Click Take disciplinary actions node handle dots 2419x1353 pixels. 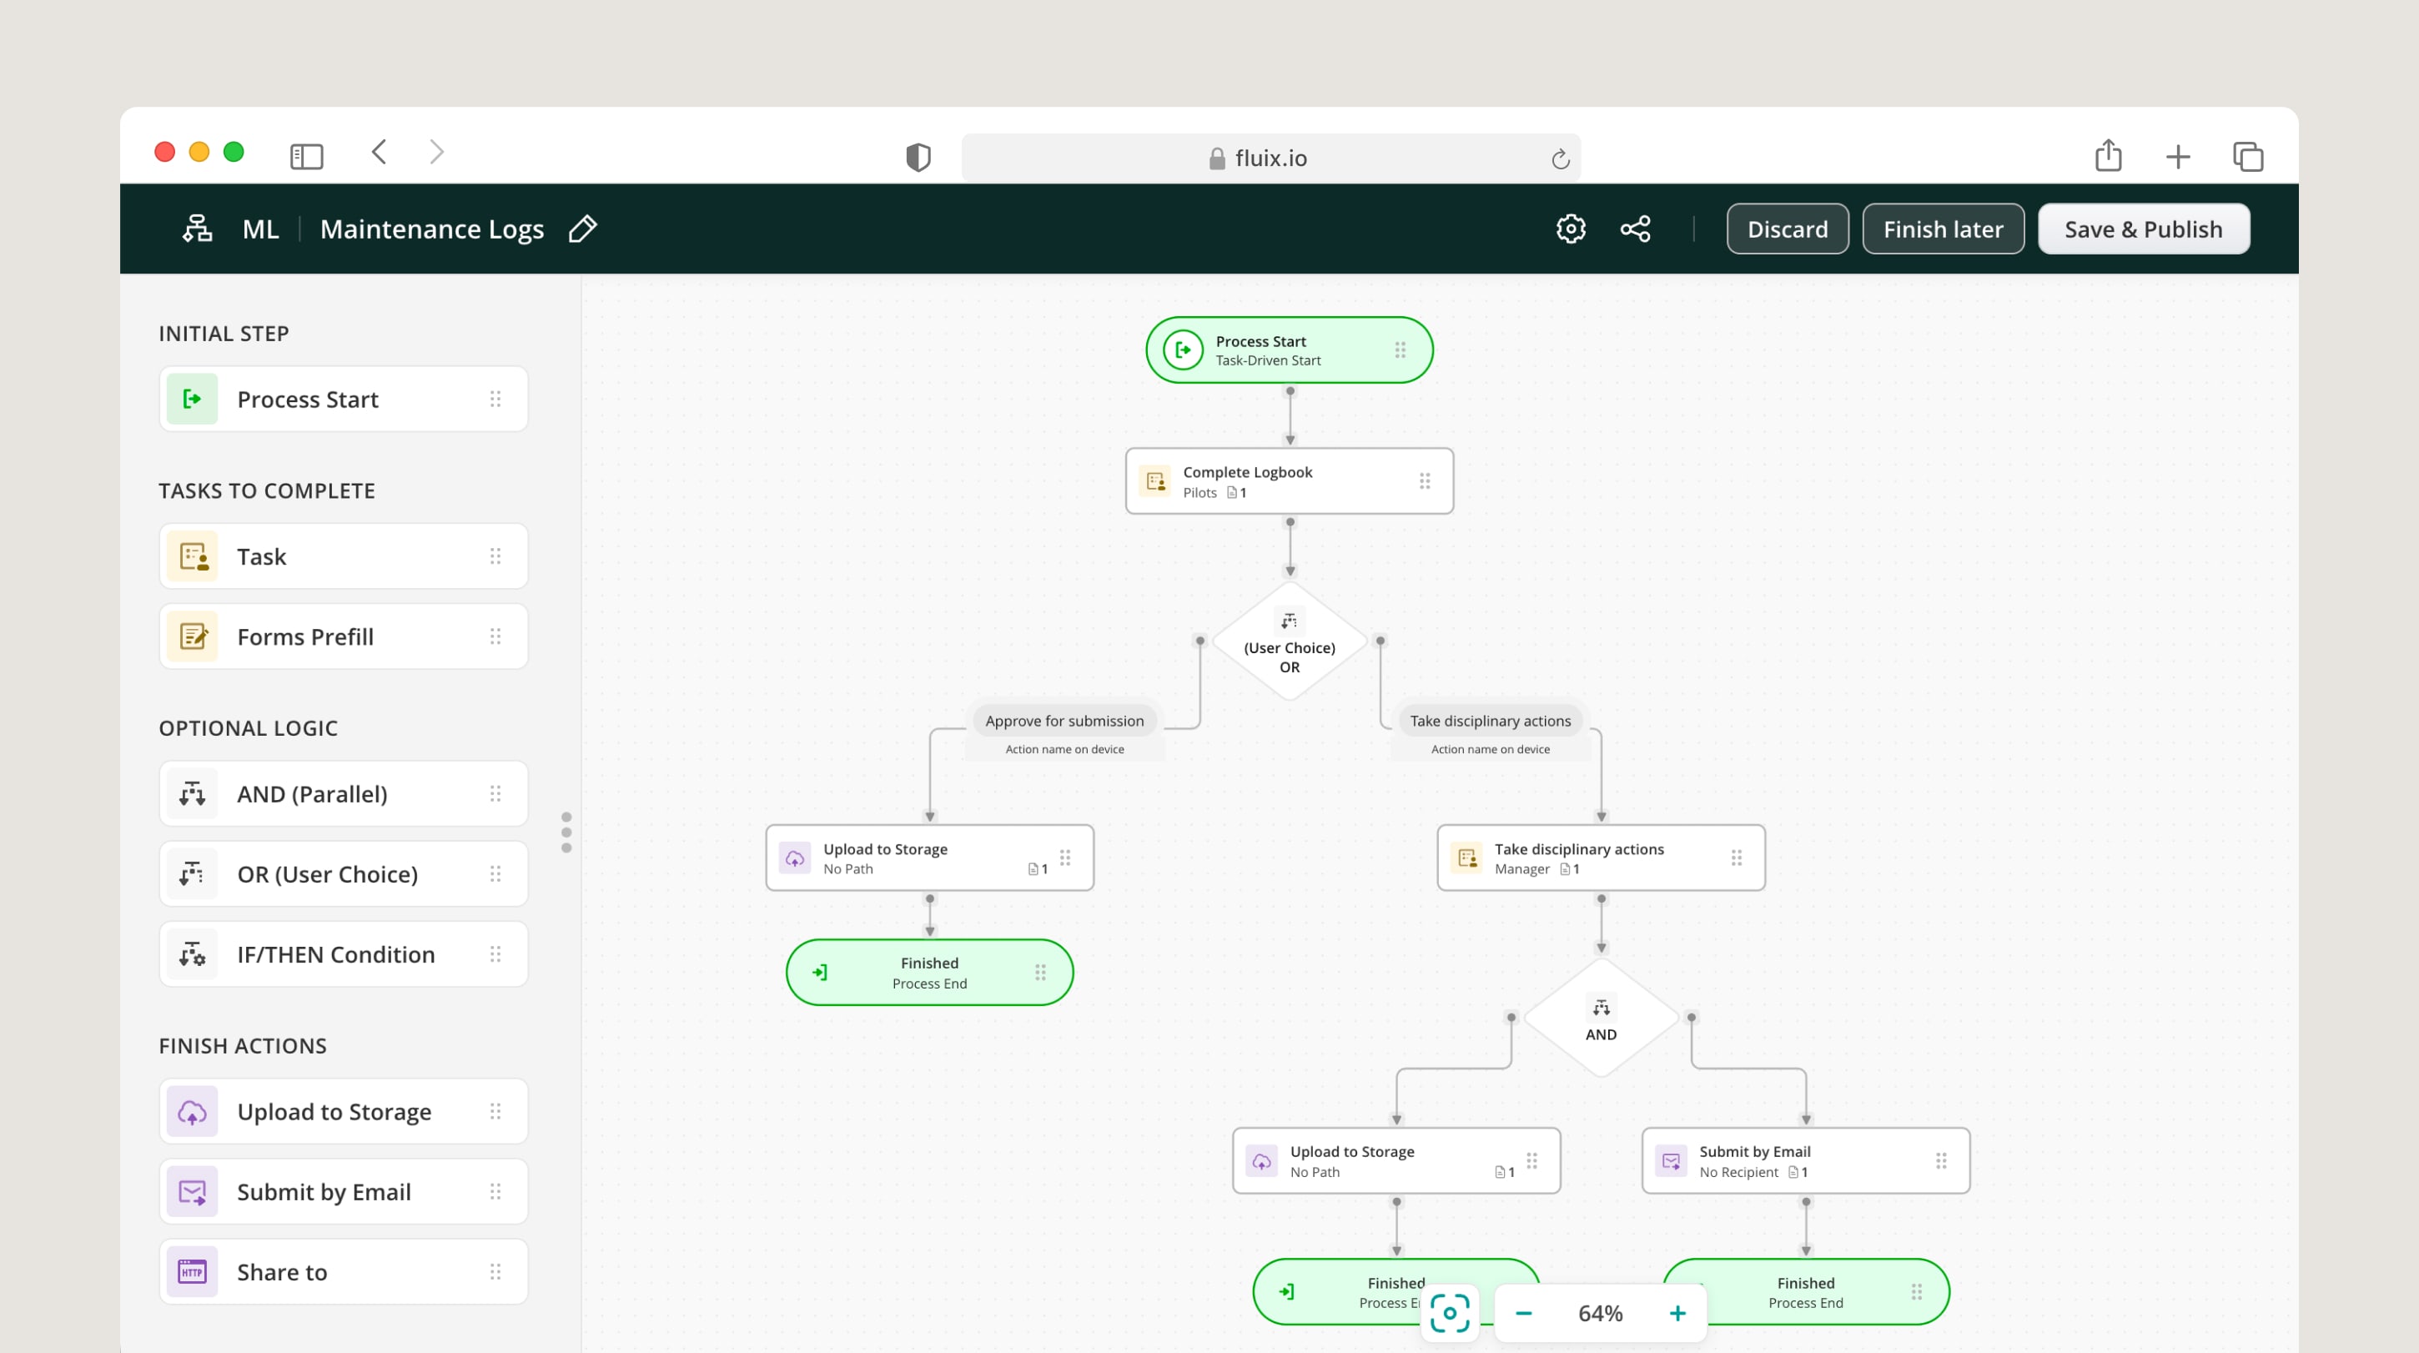[x=1737, y=858]
